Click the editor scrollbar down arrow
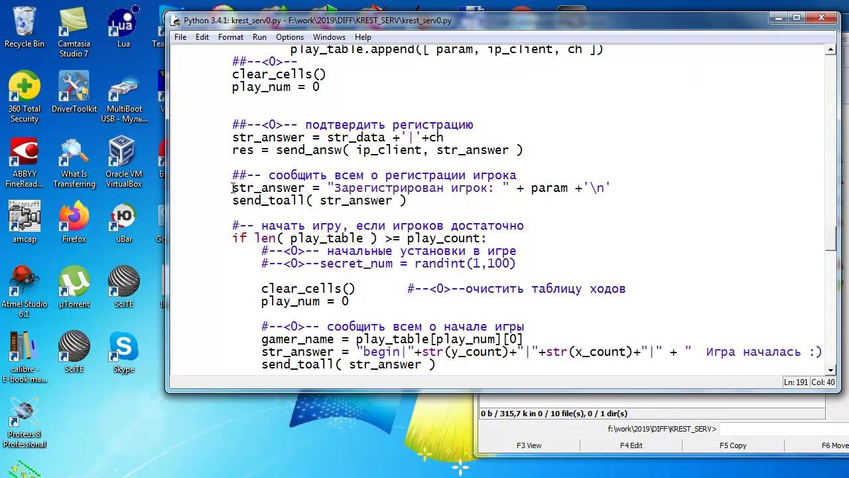The height and width of the screenshot is (478, 849). tap(830, 370)
